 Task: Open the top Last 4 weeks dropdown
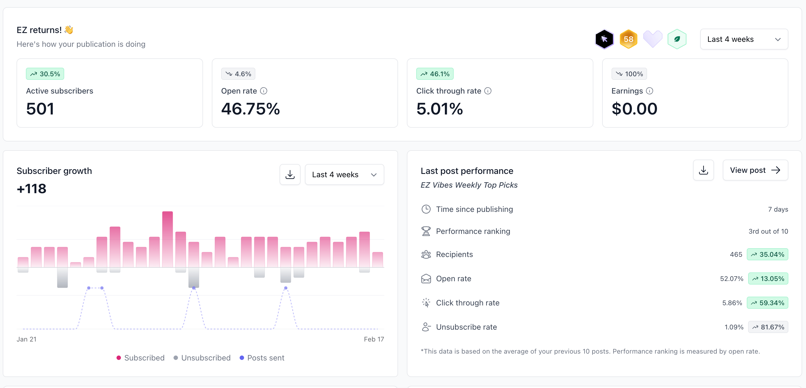coord(744,39)
